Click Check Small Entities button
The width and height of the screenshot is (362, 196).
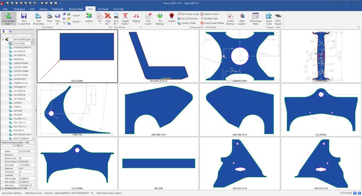click(x=212, y=23)
